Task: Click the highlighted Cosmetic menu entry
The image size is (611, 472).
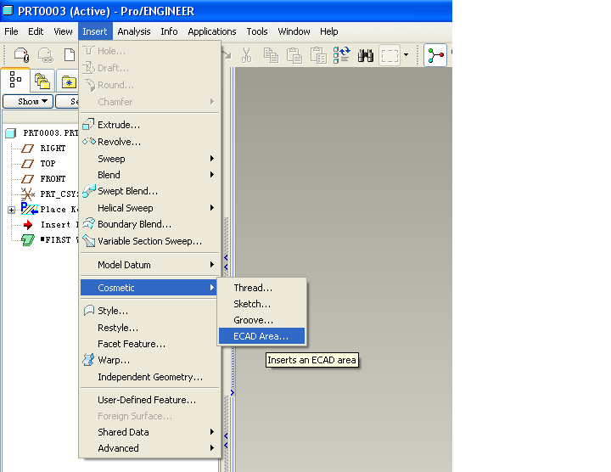Action: pyautogui.click(x=149, y=288)
